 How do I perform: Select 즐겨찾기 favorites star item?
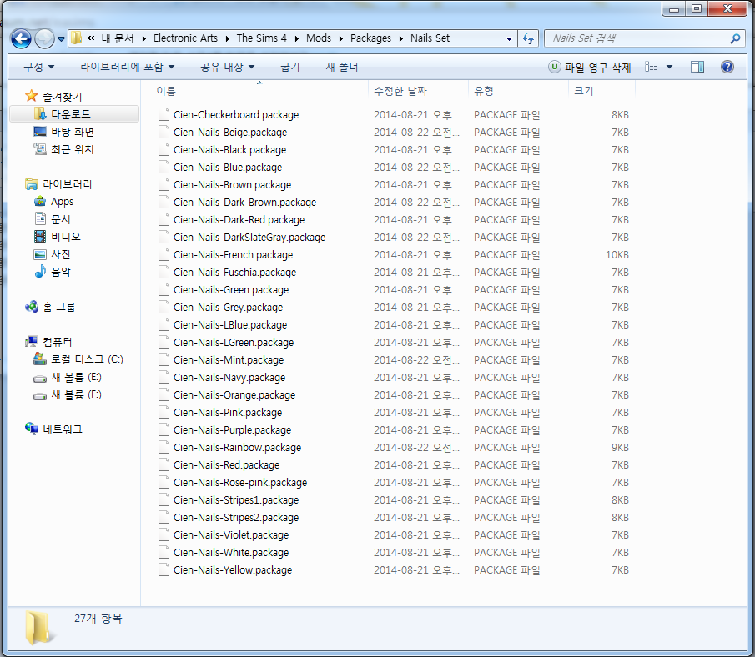coord(53,96)
